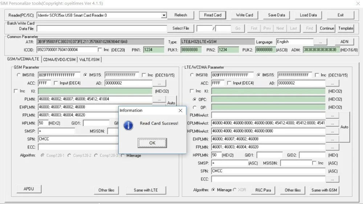The image size is (363, 204).
Task: Click the Write Card button
Action: point(244,15)
